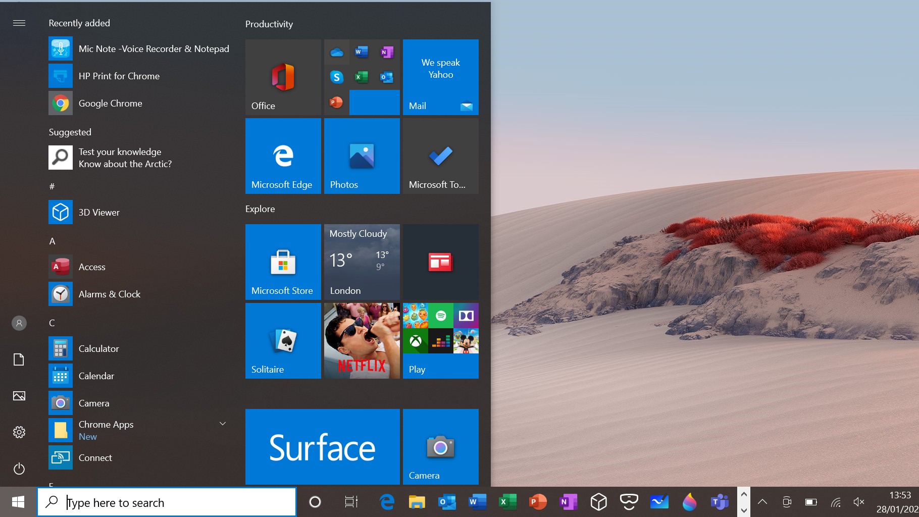This screenshot has height=517, width=919.
Task: Open Google Chrome from recently added
Action: click(x=139, y=104)
